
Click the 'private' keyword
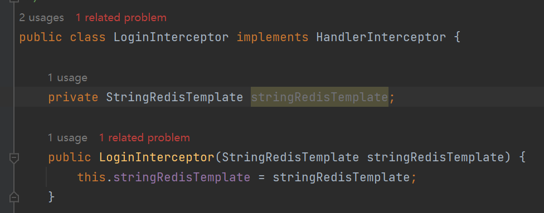[73, 97]
